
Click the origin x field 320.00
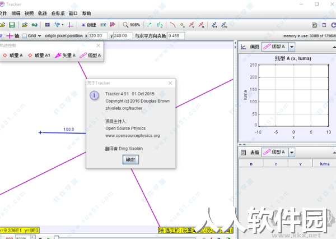97,36
